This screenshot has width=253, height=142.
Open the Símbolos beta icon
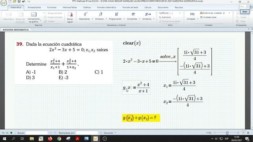pos(100,14)
